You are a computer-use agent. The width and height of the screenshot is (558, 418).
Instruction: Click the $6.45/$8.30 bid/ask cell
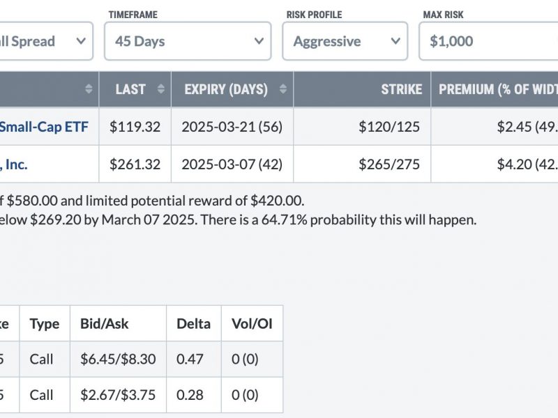click(x=118, y=359)
